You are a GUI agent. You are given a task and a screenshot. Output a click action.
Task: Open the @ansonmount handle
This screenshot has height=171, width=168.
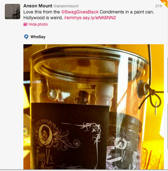pos(66,6)
